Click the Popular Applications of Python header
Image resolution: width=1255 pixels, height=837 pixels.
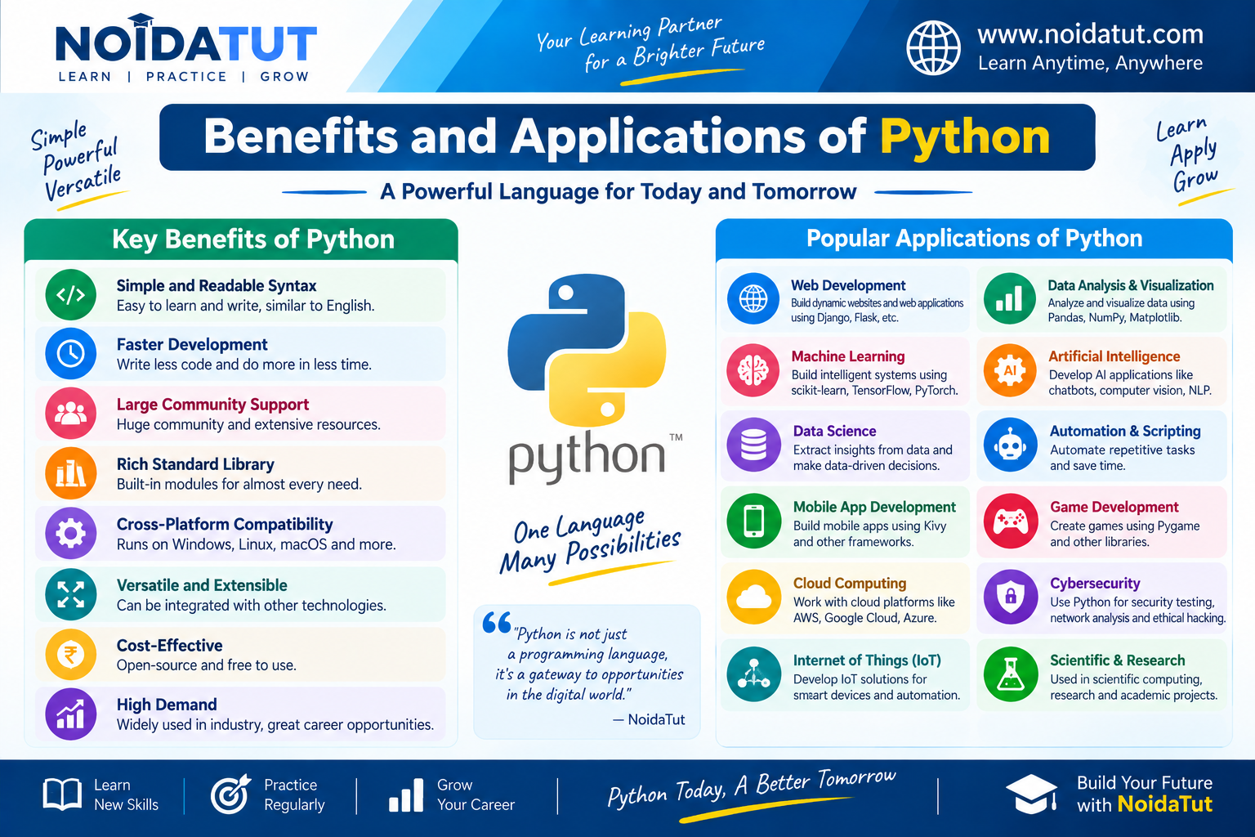974,239
